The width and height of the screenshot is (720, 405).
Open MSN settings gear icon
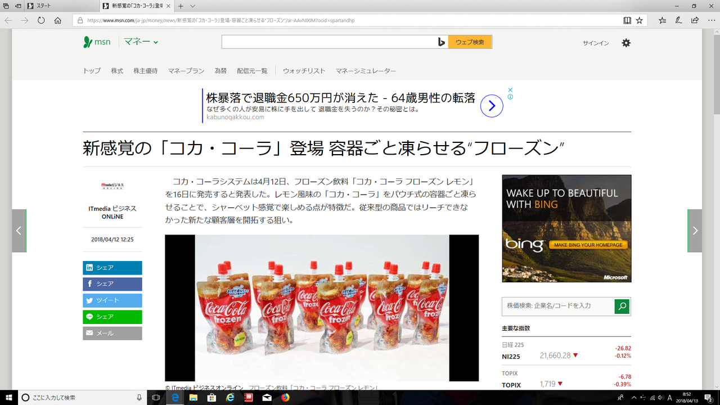(x=626, y=43)
